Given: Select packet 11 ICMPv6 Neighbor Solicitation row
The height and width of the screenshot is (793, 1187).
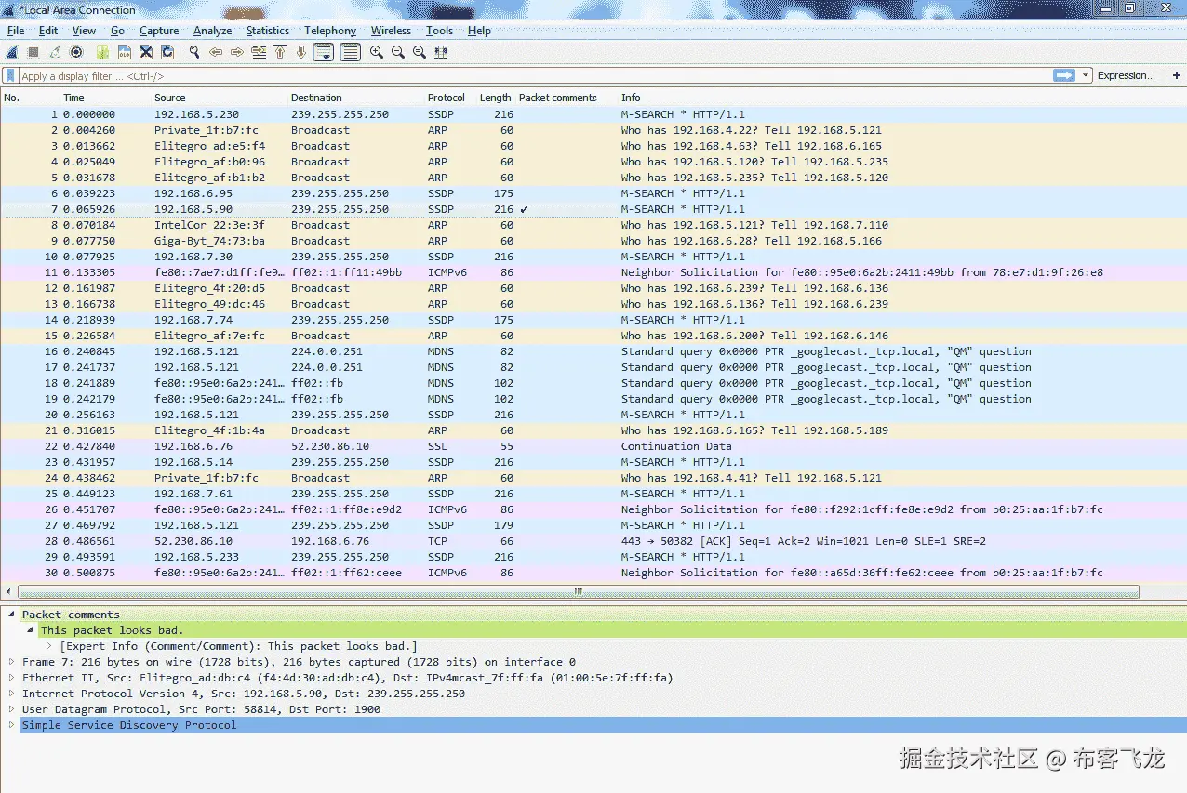Looking at the screenshot, I should 593,272.
